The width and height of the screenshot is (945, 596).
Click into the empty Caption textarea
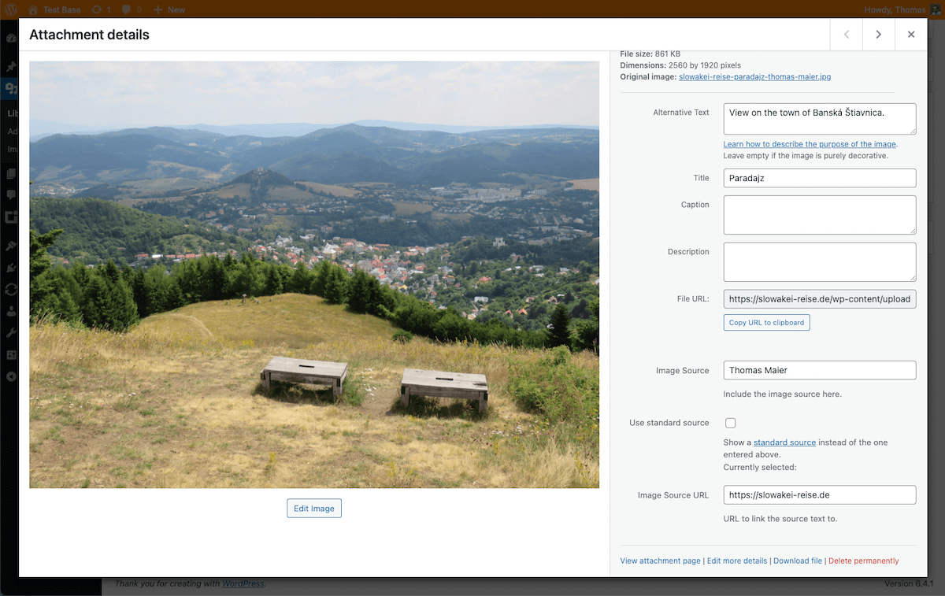pos(820,215)
